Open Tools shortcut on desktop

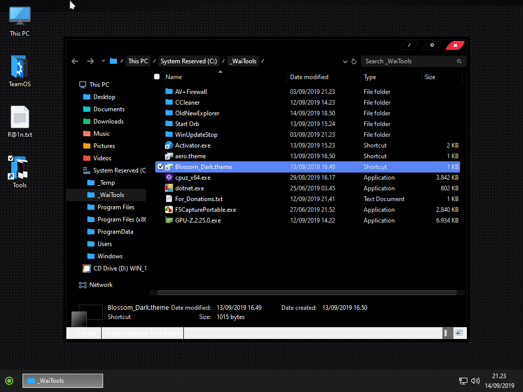pyautogui.click(x=20, y=171)
